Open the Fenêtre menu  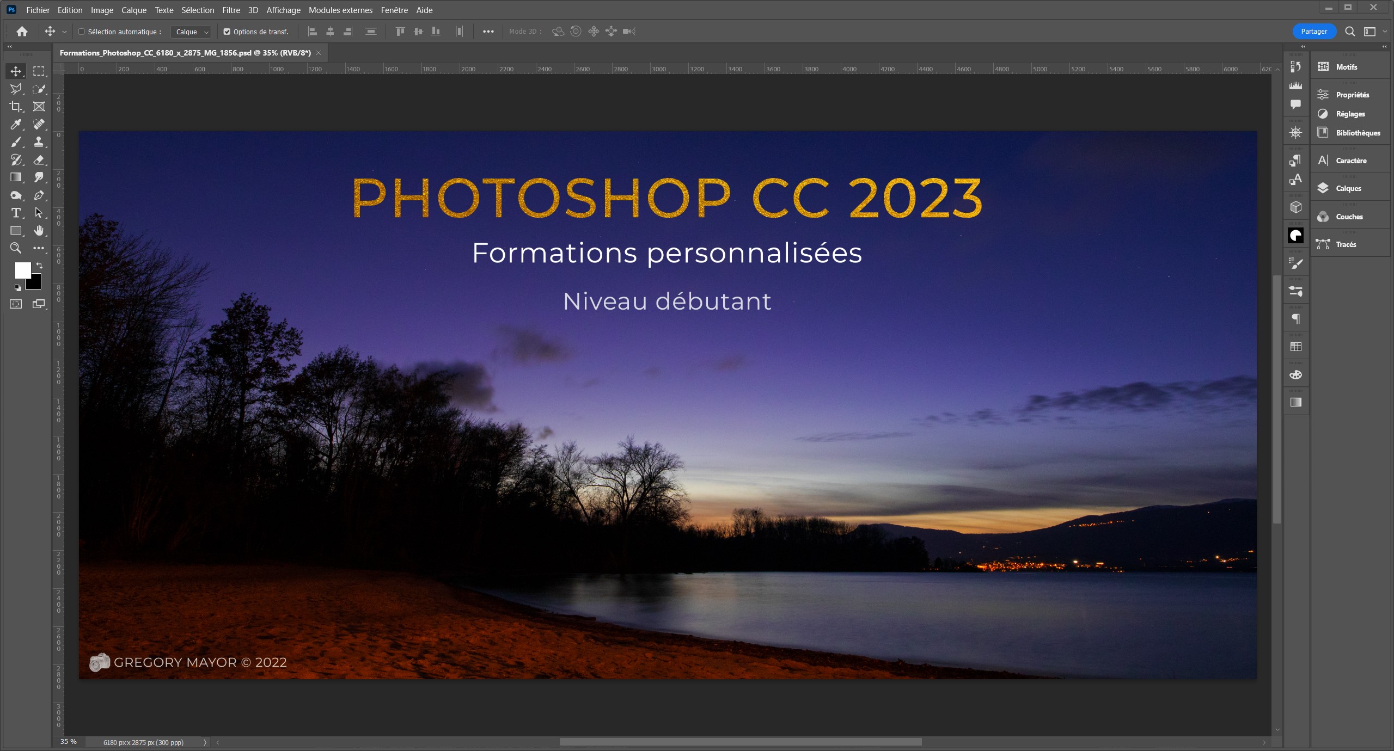pyautogui.click(x=394, y=10)
